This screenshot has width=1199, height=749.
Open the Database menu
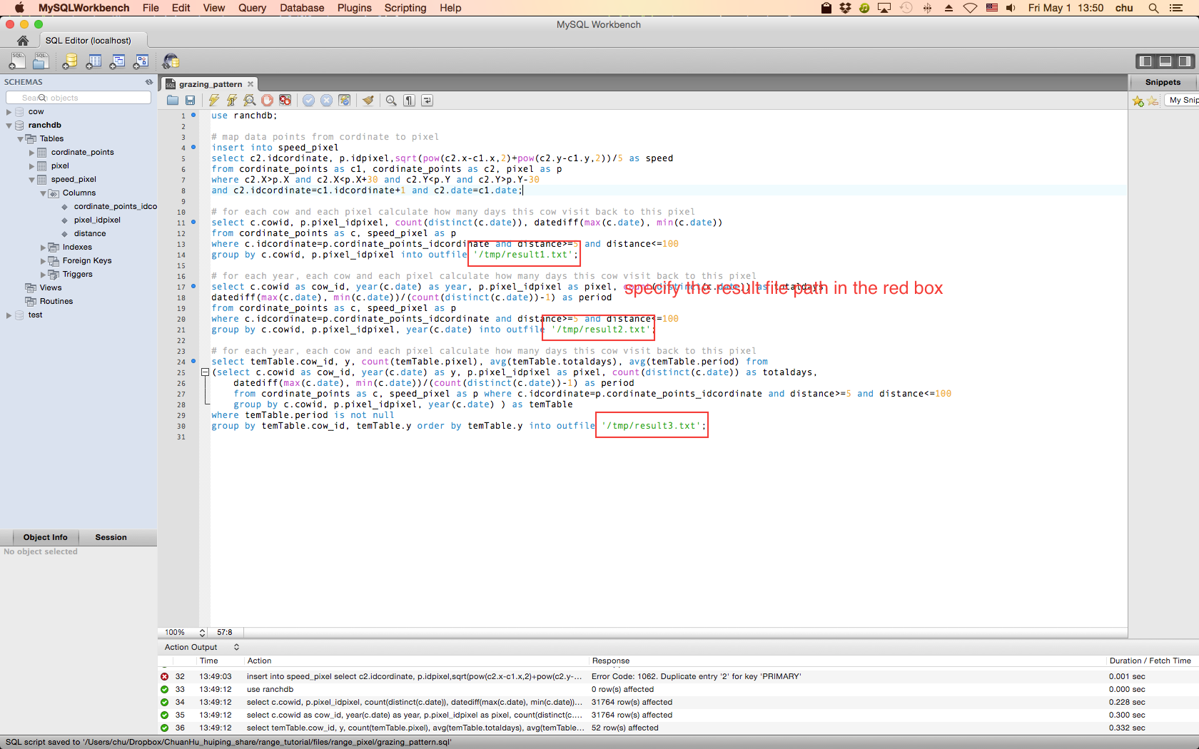(302, 8)
